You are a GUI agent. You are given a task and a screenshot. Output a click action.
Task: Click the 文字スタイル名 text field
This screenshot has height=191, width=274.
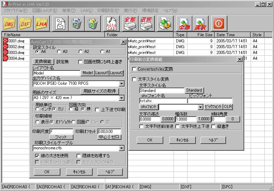pos(162,91)
